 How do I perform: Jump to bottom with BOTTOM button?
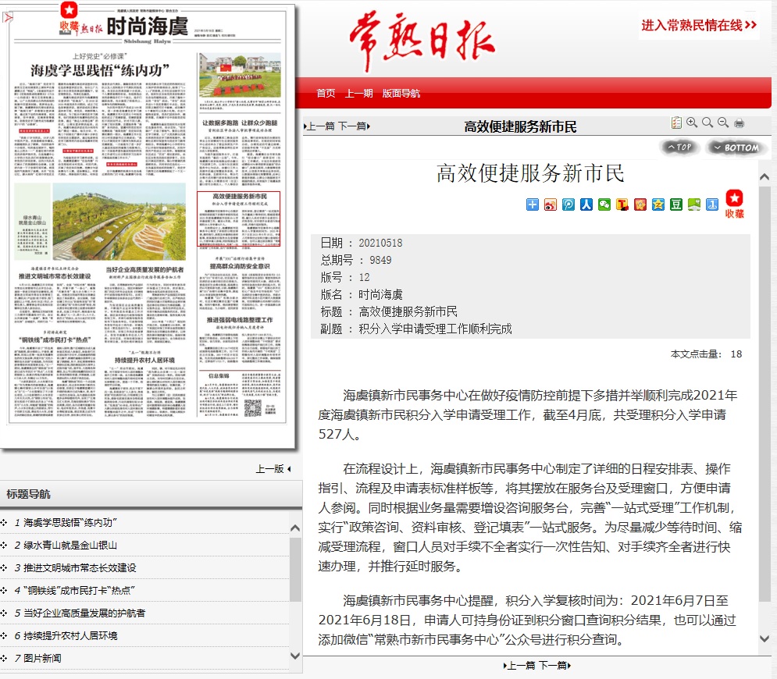click(736, 148)
